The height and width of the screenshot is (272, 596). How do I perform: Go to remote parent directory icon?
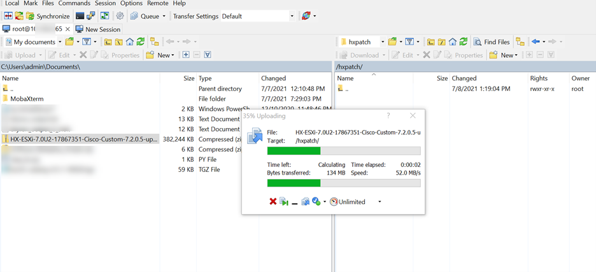coord(430,42)
